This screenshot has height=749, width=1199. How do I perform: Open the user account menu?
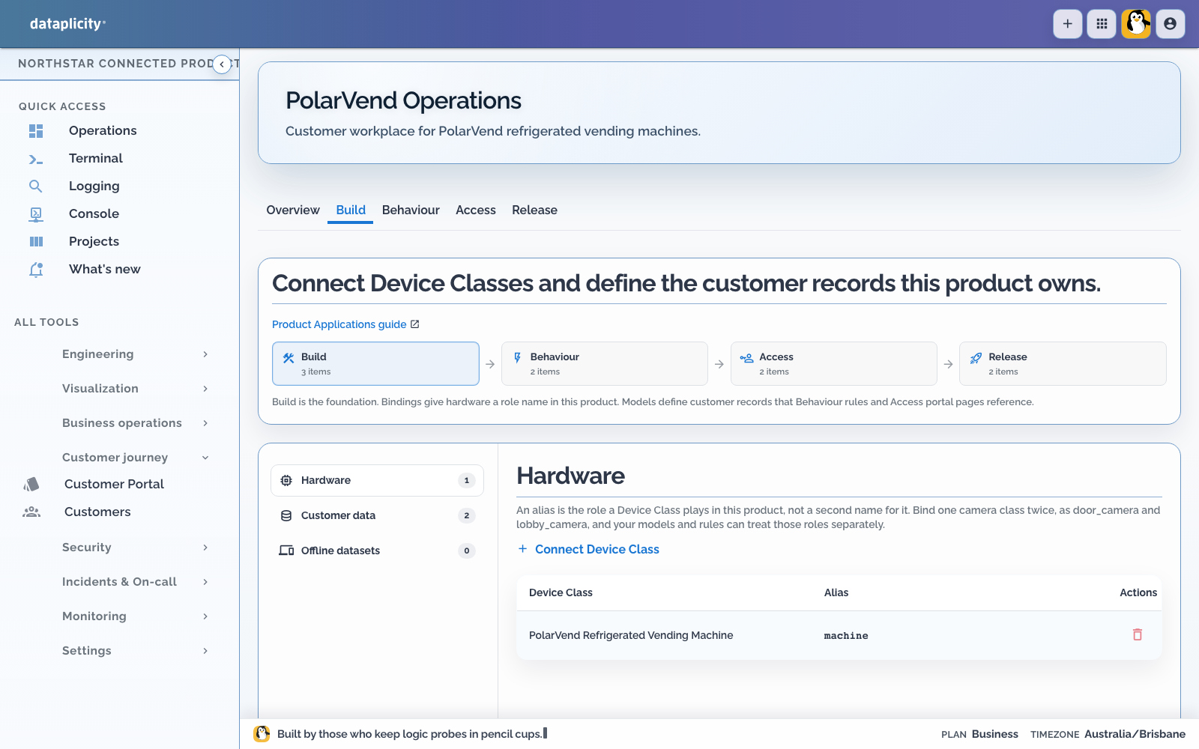(x=1170, y=24)
